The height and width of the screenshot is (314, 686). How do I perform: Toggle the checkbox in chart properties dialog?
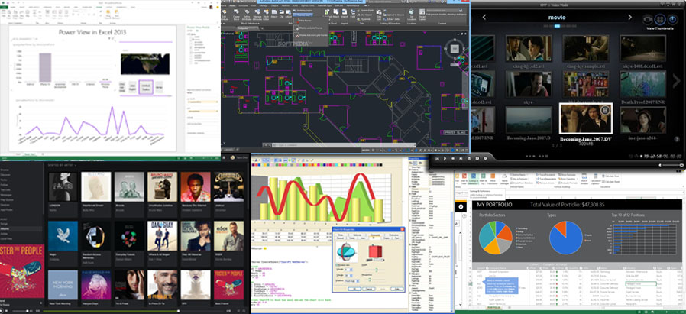pos(336,265)
